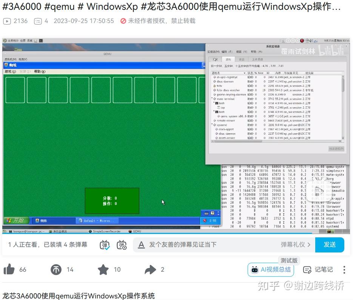Open 帮助(H) menu in System Monitor
353x300 pixels.
(256, 52)
